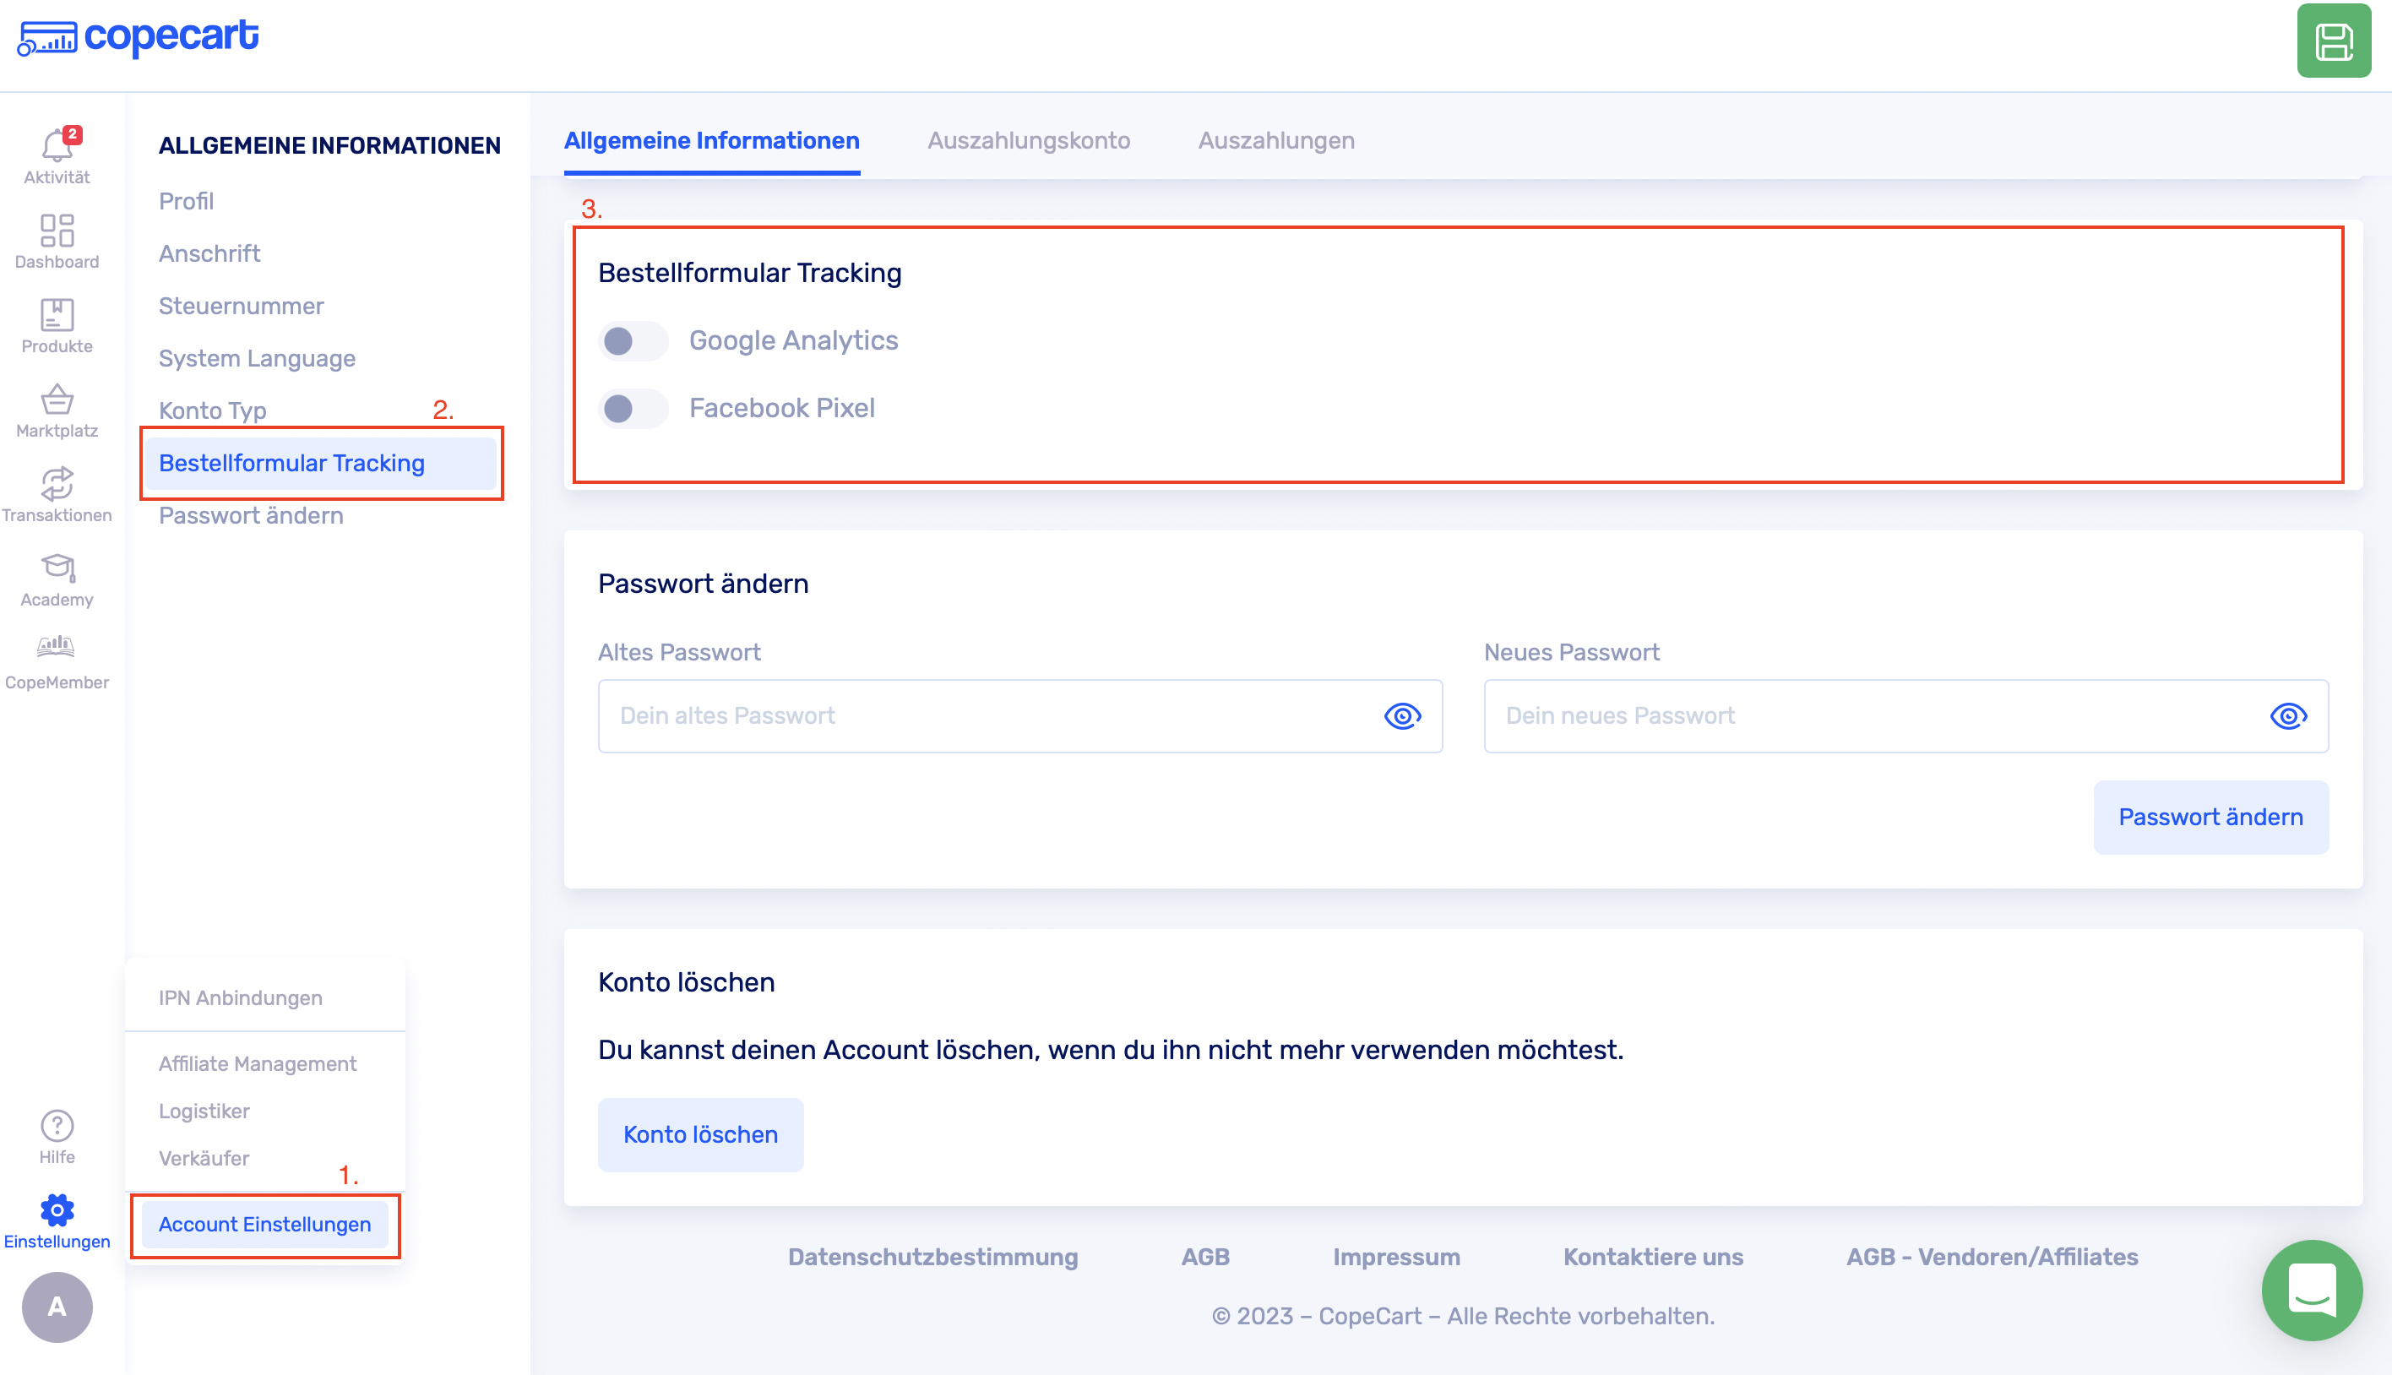Open the green chat support bubble

click(x=2311, y=1290)
